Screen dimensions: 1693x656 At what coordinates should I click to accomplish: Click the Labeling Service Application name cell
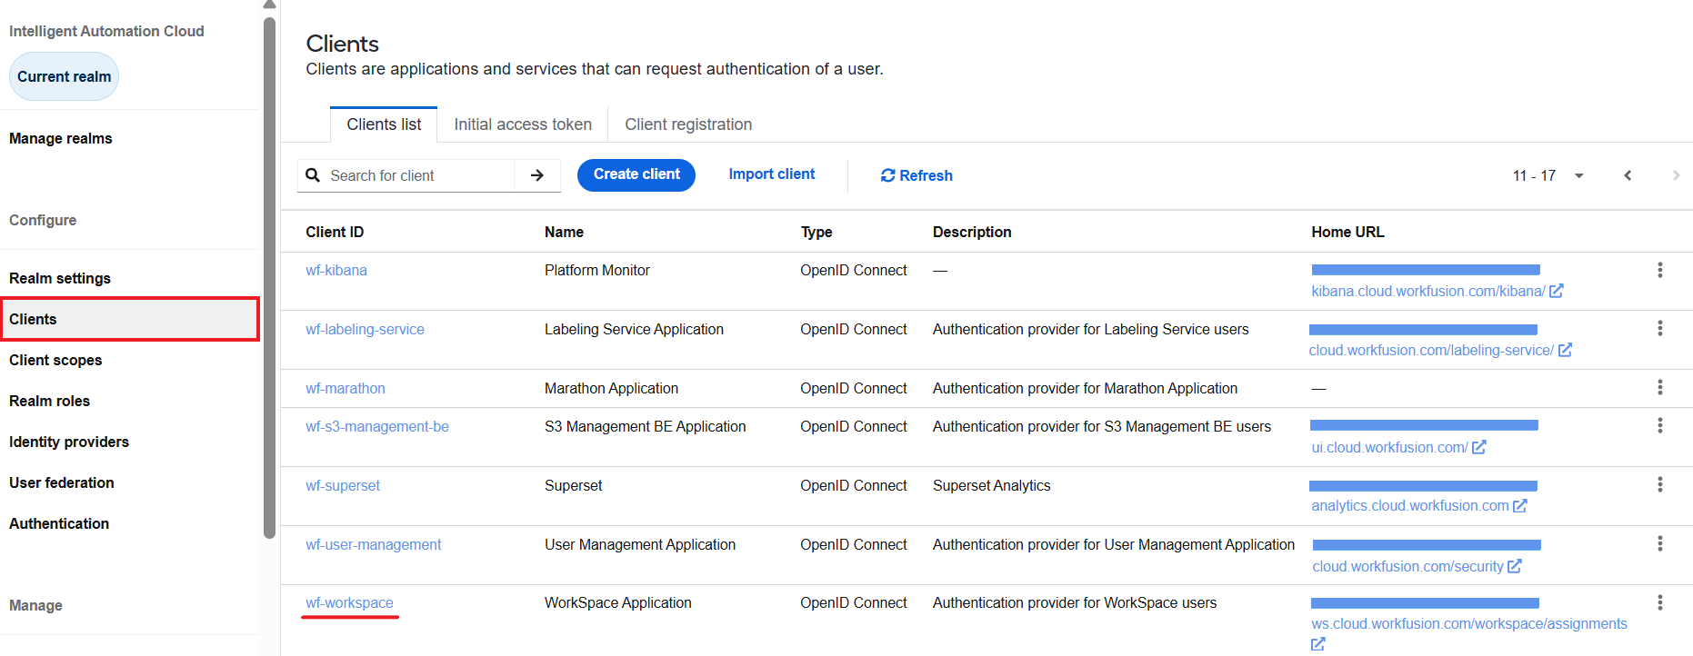pos(634,329)
